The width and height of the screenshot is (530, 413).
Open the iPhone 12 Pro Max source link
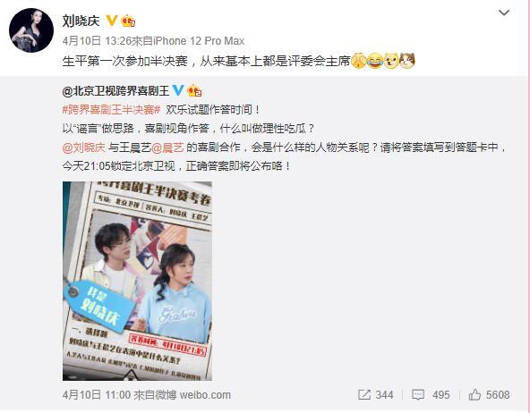[199, 41]
